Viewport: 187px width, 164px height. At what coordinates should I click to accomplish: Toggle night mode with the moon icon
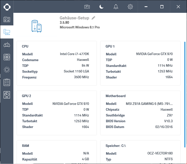pos(101,7)
